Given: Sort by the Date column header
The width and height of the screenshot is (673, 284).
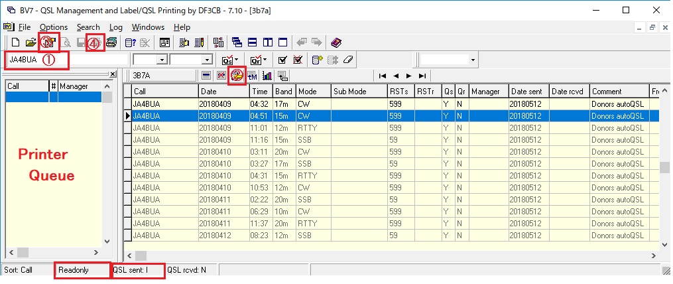Looking at the screenshot, I should pos(224,91).
